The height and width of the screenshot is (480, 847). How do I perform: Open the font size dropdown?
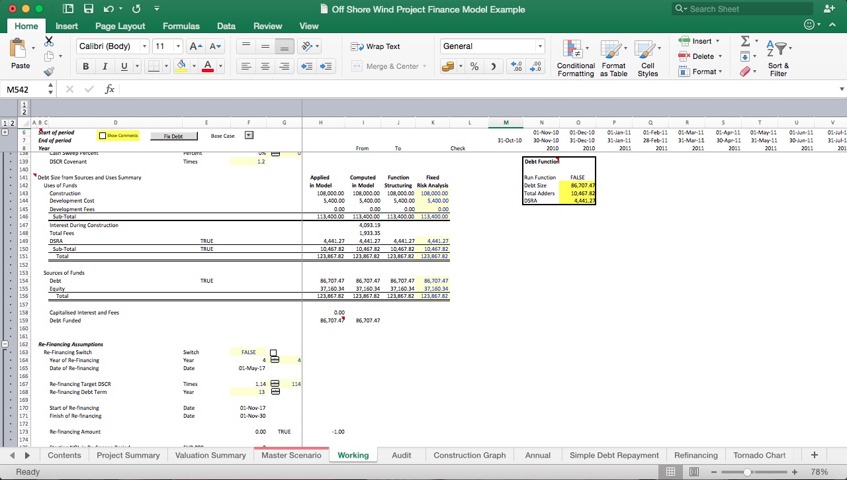point(178,46)
